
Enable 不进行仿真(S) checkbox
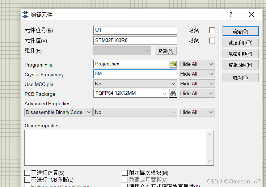pyautogui.click(x=27, y=173)
